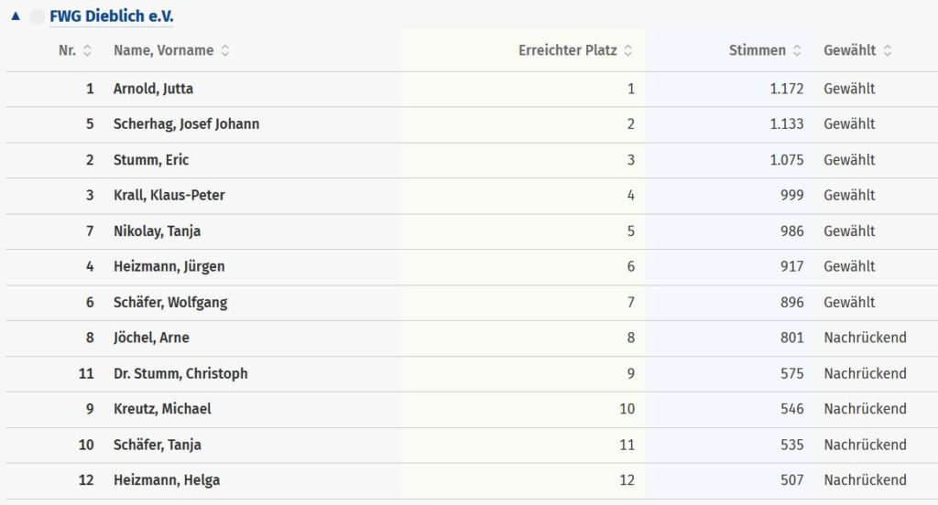Open the FWG Dieblich e.V. link
Viewport: 938px width, 505px height.
click(x=111, y=16)
